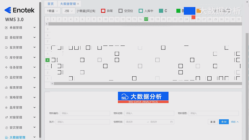The image size is (249, 140).
Task: Click the 盘库管理 sidebar icon
Action: coord(6,107)
